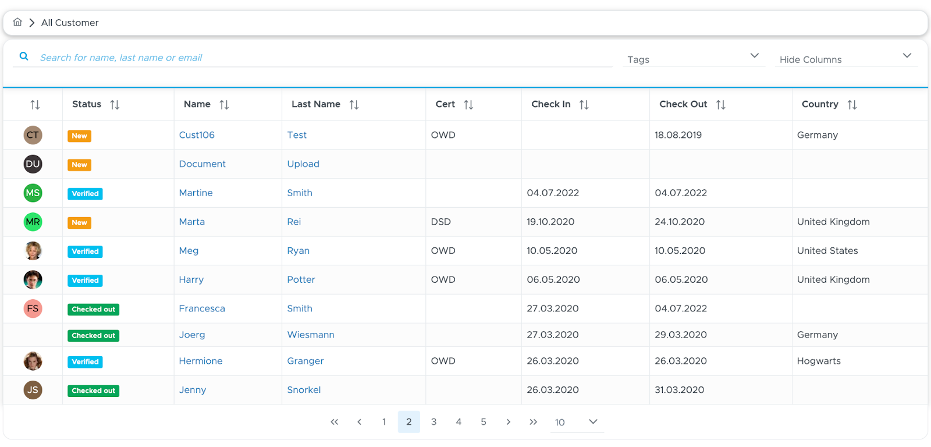This screenshot has width=931, height=447.
Task: Change the rows-per-page dropdown showing 10
Action: tap(577, 422)
